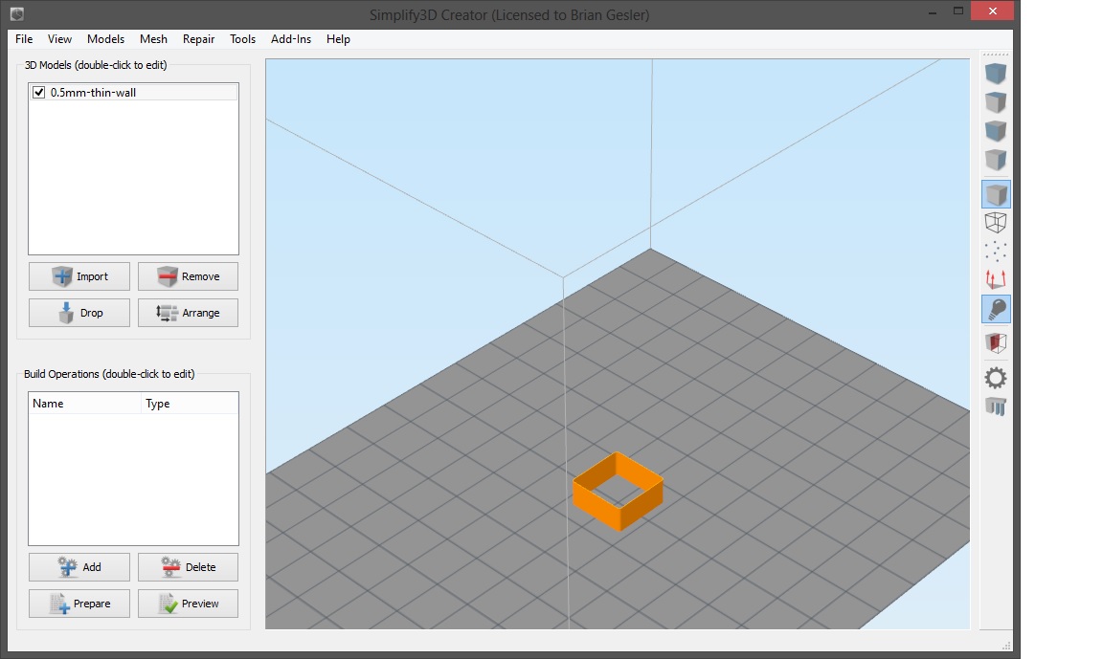Click the Import model button

[x=79, y=276]
